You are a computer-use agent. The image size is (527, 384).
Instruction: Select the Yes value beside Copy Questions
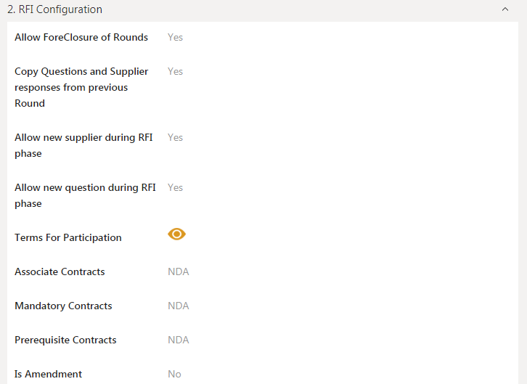pos(175,71)
